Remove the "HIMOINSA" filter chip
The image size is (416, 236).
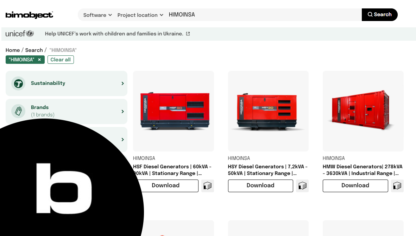click(x=39, y=60)
